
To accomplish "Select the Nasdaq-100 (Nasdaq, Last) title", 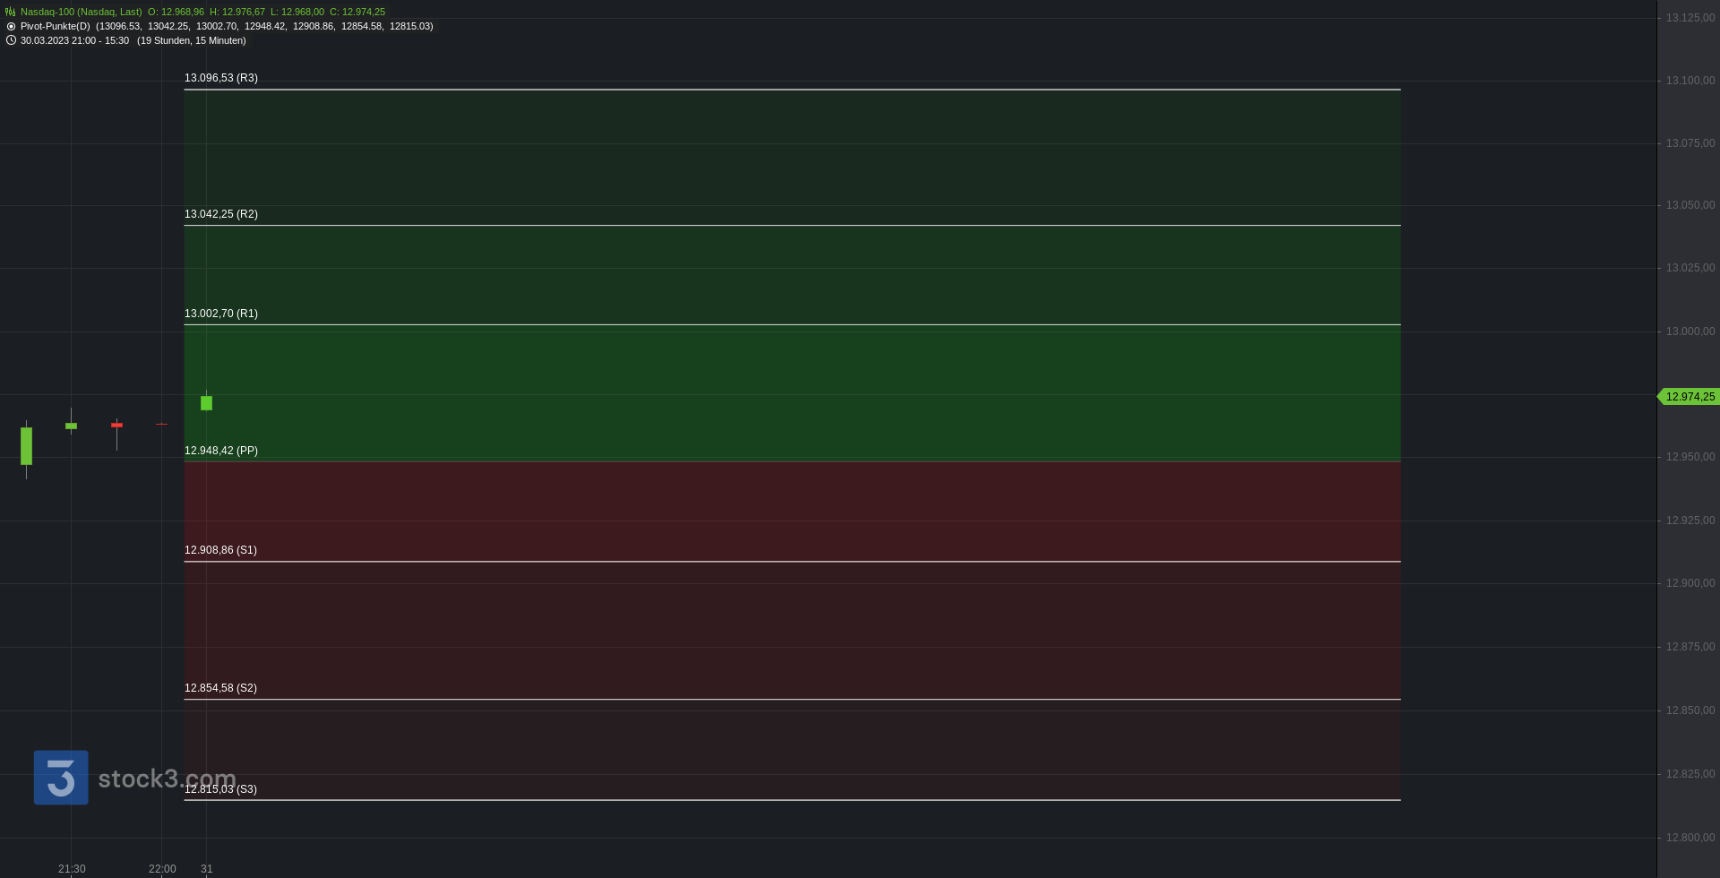I will pyautogui.click(x=81, y=12).
